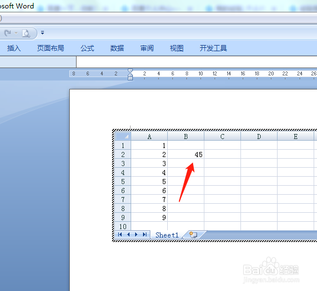The width and height of the screenshot is (317, 291).
Task: Switch to the 公式 tab
Action: 87,48
